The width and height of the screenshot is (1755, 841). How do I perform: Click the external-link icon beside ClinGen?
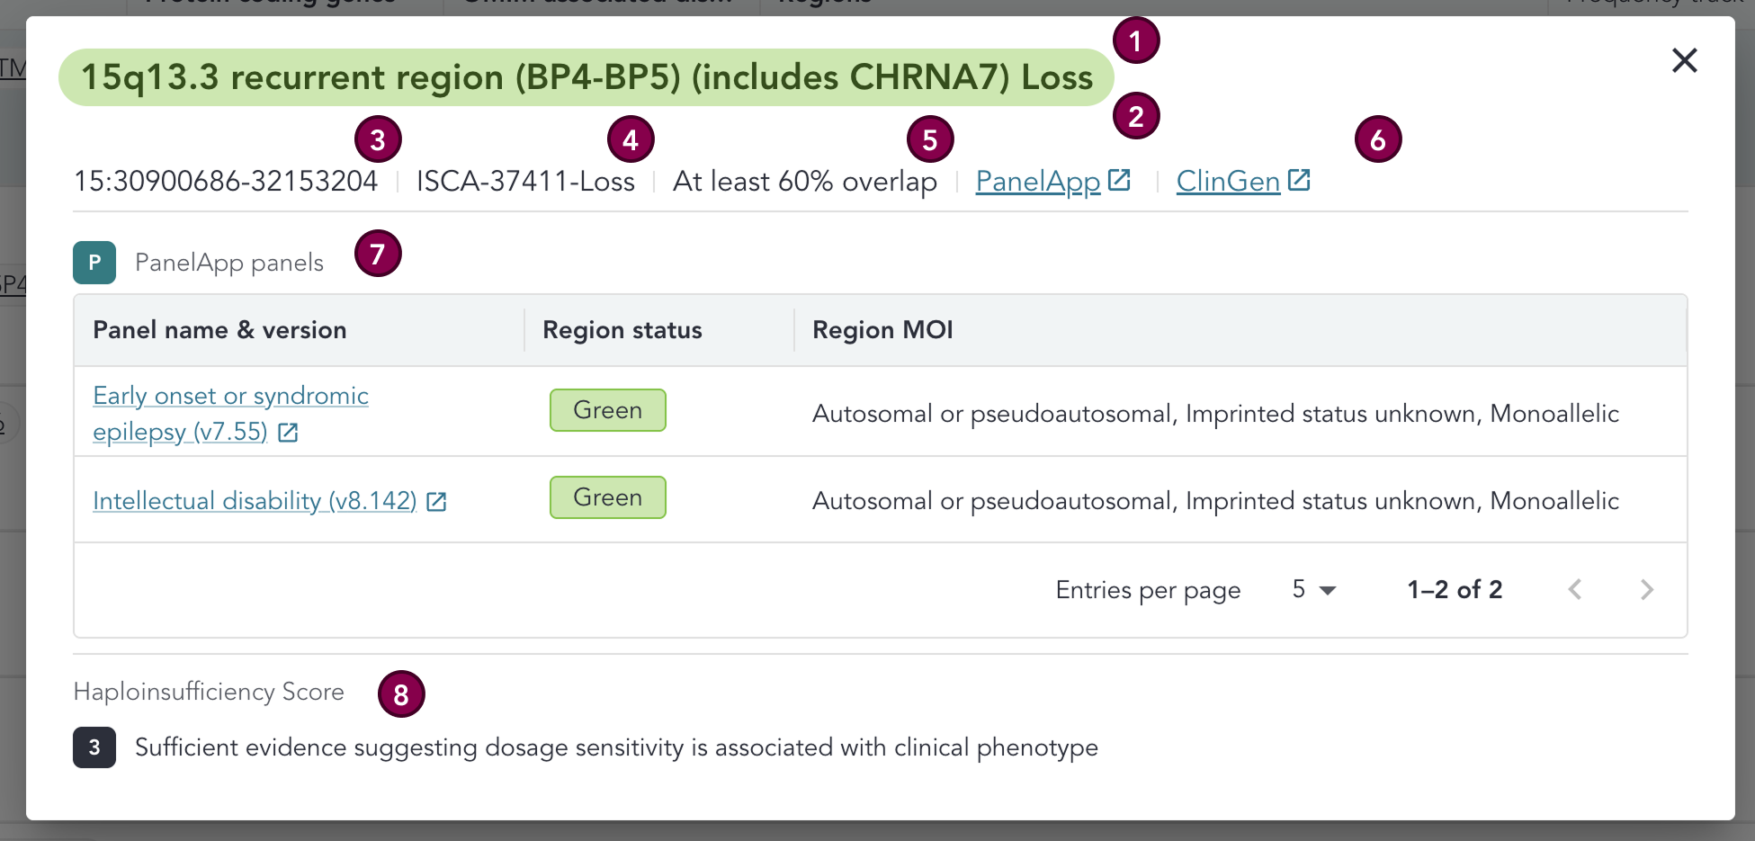(x=1299, y=180)
